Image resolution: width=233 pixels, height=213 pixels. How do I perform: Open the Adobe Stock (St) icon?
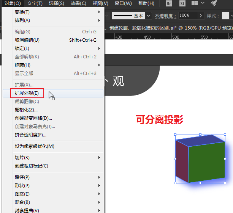pyautogui.click(x=182, y=3)
